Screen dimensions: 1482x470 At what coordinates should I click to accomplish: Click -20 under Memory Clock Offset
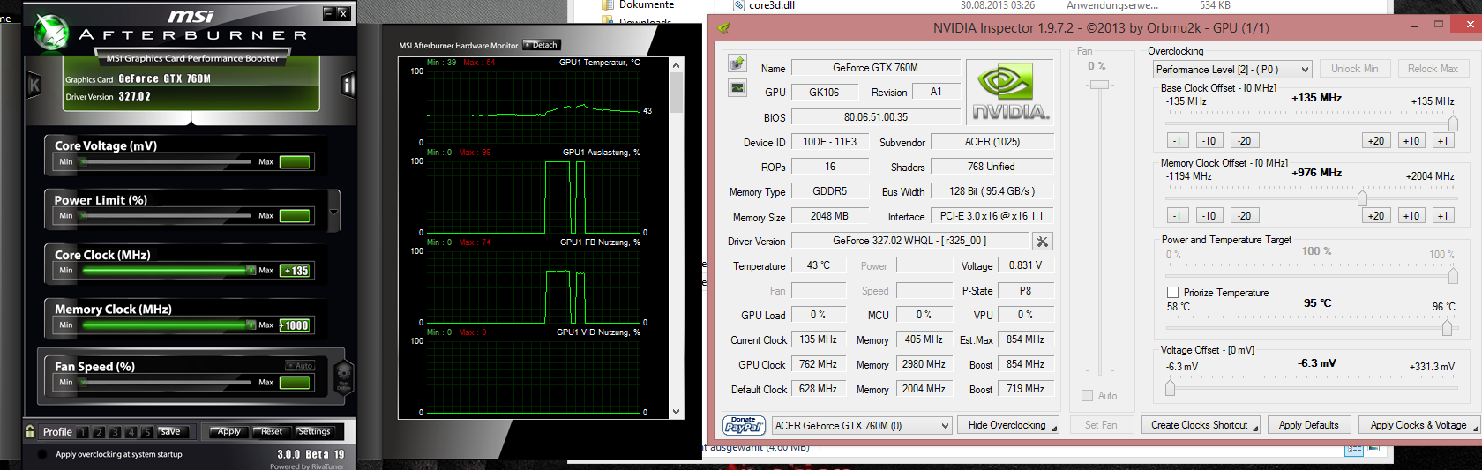tap(1244, 215)
